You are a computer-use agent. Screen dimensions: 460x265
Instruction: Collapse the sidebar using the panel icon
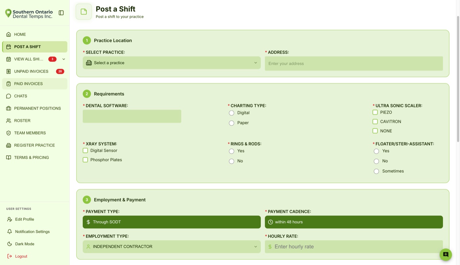point(61,13)
